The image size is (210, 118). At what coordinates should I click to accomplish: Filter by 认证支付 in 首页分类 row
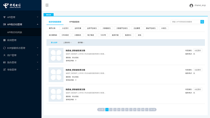pos(65,28)
